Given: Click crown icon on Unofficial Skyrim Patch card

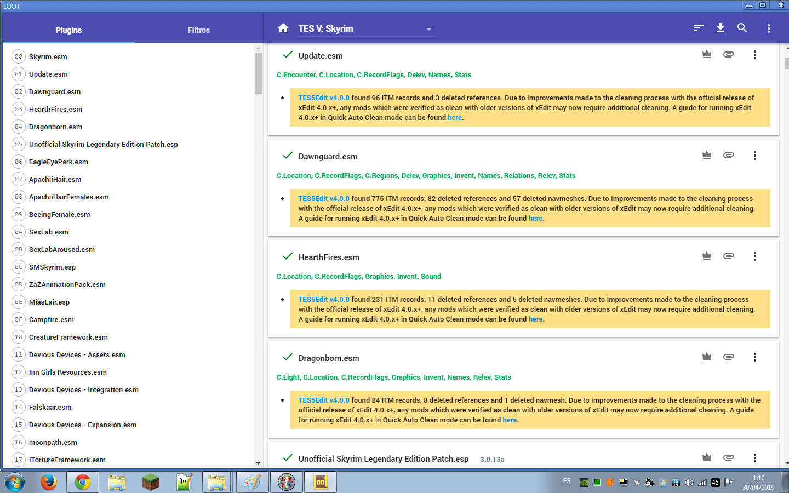Looking at the screenshot, I should coord(707,457).
